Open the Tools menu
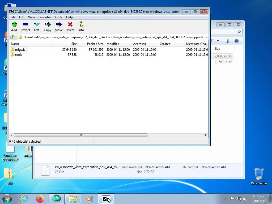The width and height of the screenshot is (272, 204). tap(58, 17)
